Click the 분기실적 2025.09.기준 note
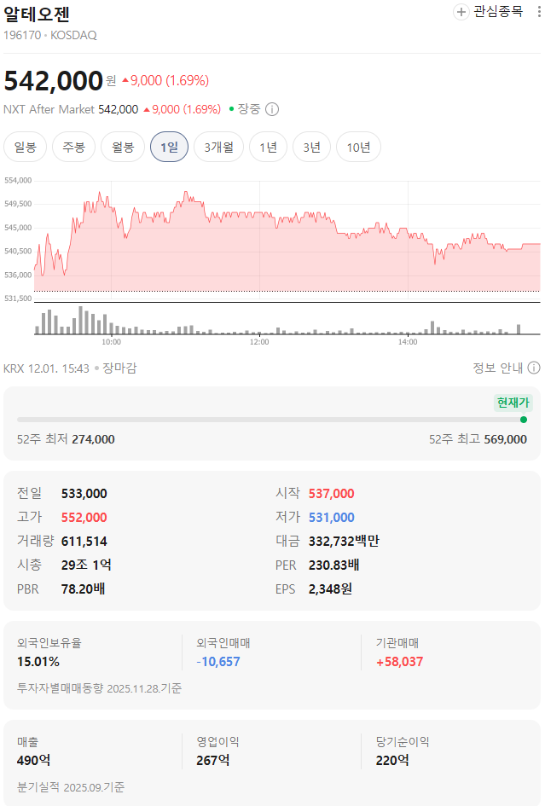 point(71,787)
